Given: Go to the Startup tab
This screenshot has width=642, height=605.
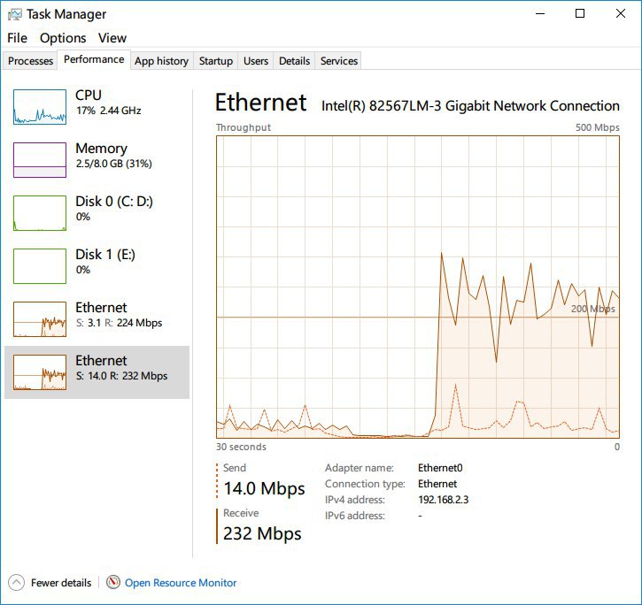Looking at the screenshot, I should point(216,61).
